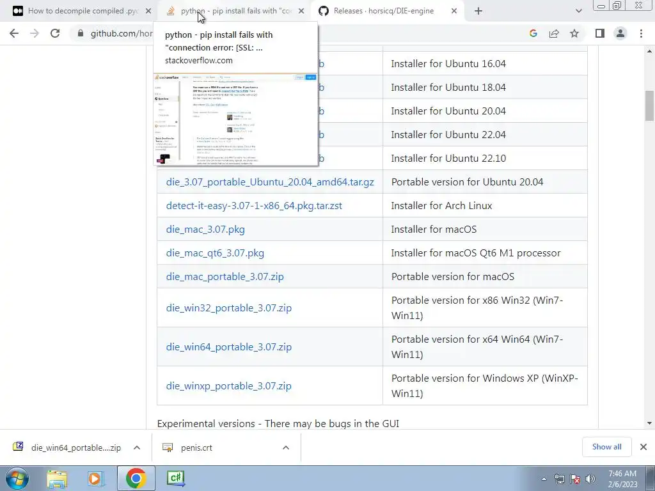655x491 pixels.
Task: Click 'Installer for Ubuntu 16.04' text
Action: (x=448, y=64)
